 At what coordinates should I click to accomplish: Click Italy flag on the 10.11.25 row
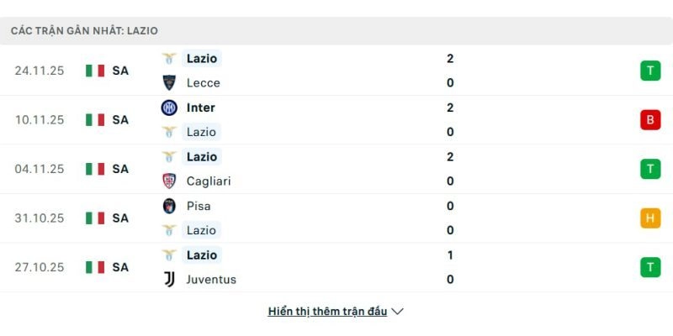coord(95,119)
